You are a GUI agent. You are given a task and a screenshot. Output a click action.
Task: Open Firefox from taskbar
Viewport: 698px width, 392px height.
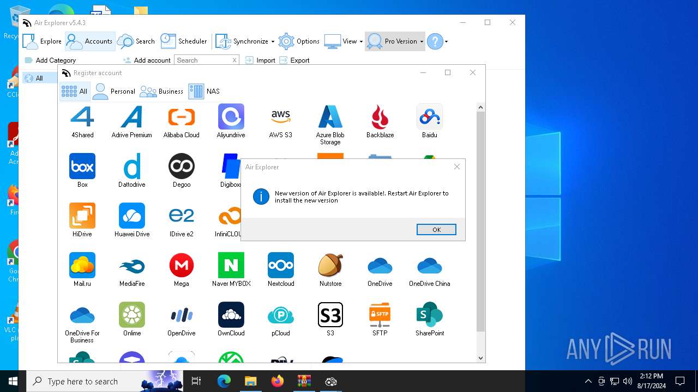(x=278, y=381)
